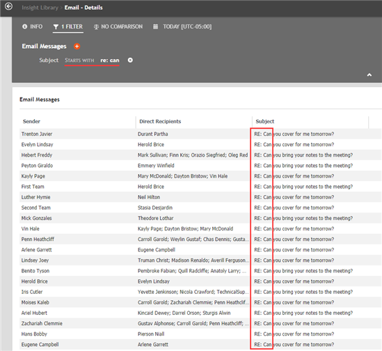Open the INFO tab
The height and width of the screenshot is (351, 382).
click(33, 26)
